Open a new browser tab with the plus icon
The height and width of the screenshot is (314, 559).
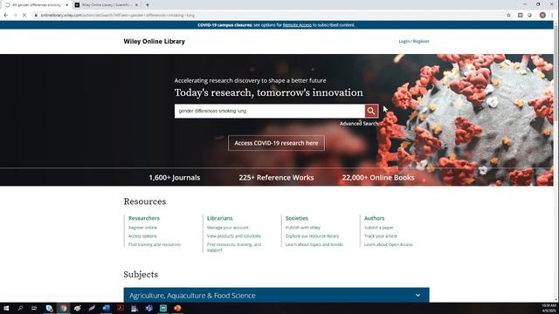click(x=148, y=5)
